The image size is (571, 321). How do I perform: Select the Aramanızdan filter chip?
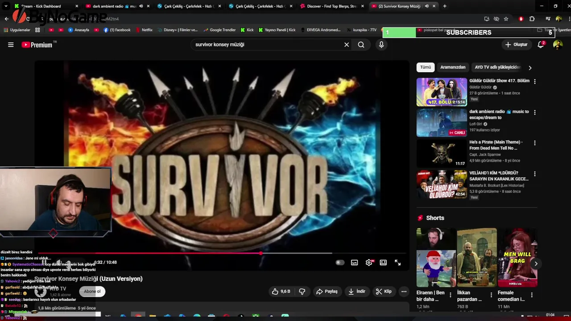coord(453,67)
